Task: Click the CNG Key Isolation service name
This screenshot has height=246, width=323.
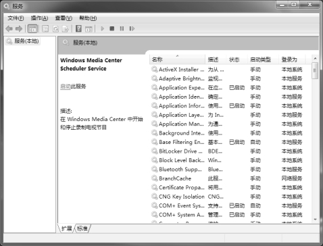Action: pyautogui.click(x=182, y=197)
